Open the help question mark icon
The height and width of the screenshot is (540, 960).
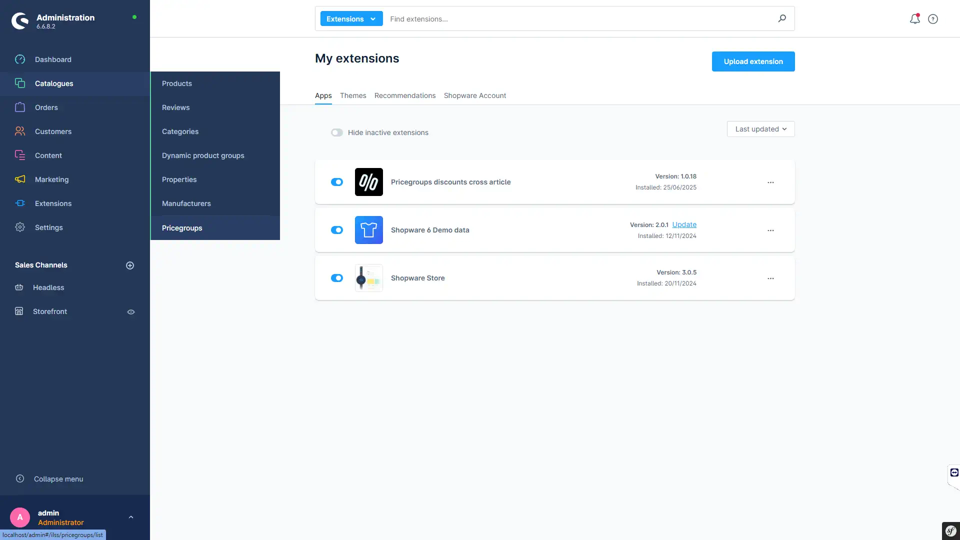933,19
